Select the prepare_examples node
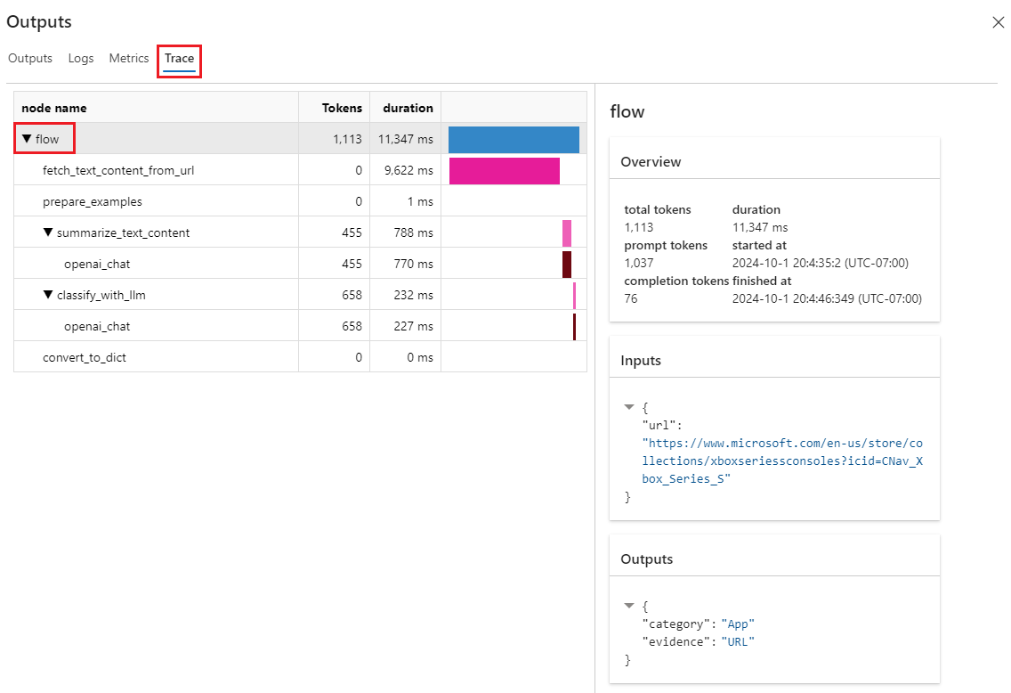The width and height of the screenshot is (1011, 693). [93, 201]
